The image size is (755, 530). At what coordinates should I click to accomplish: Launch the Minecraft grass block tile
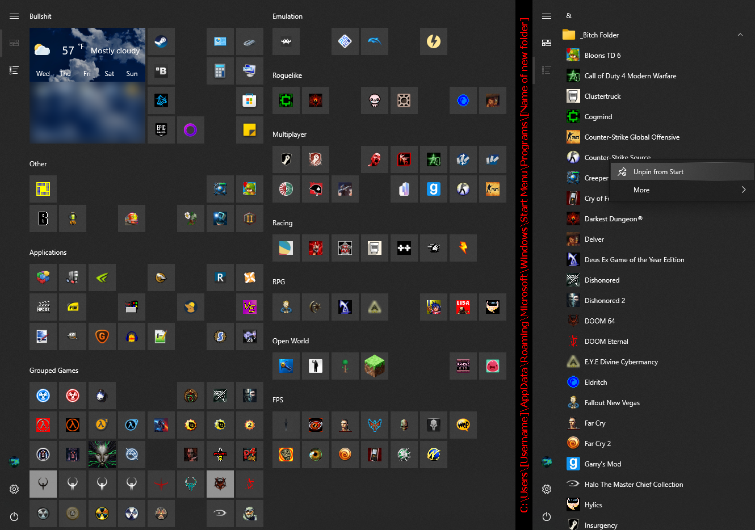pos(375,366)
